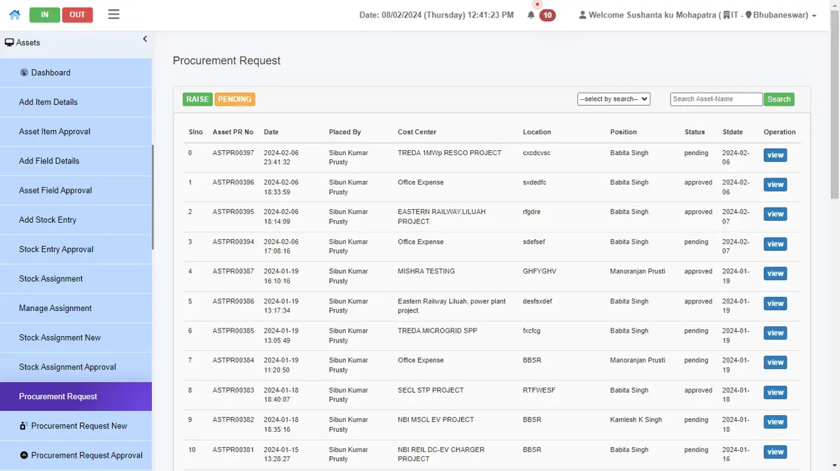Collapse the Assets sidebar chevron
Viewport: 840px width, 471px height.
[x=145, y=39]
